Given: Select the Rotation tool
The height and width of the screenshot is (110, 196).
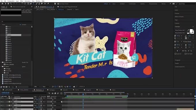Looking at the screenshot, I should (22, 4).
